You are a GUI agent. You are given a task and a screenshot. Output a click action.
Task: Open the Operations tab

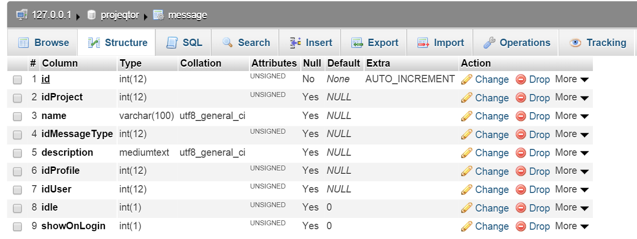click(x=517, y=43)
